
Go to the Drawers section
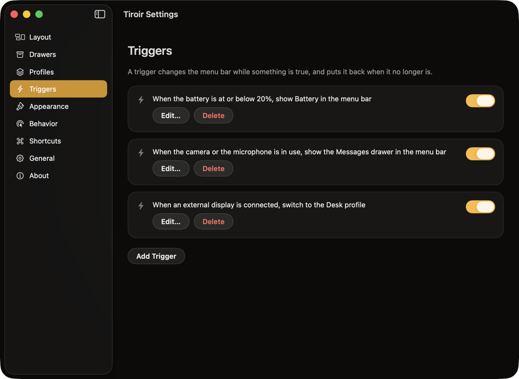click(58, 54)
